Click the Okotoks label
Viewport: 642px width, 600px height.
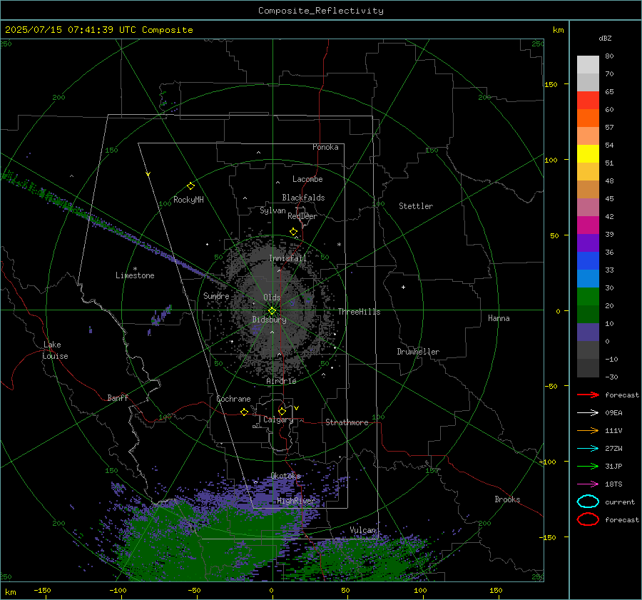click(x=285, y=476)
